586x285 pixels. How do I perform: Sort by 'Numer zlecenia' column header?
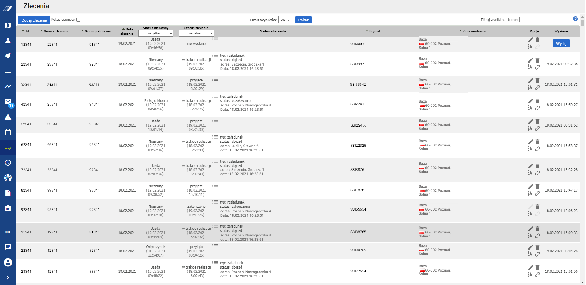click(54, 31)
